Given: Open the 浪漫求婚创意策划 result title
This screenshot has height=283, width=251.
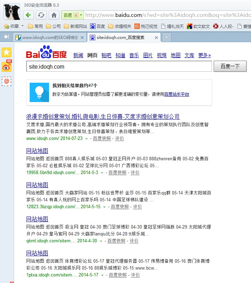Looking at the screenshot, I should (x=103, y=117).
